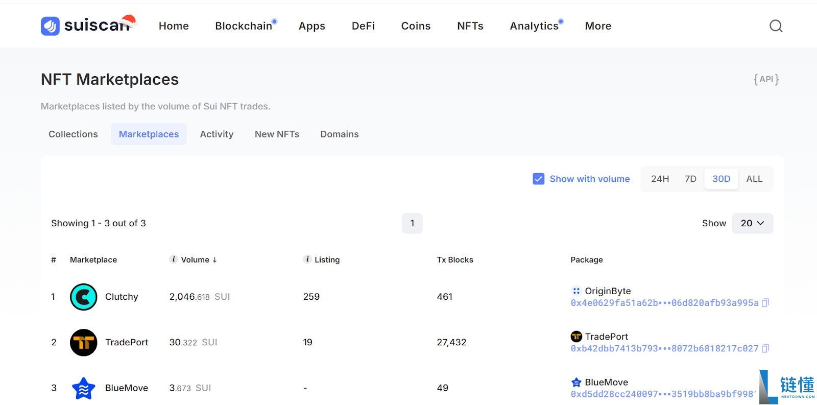Expand the More menu

coord(598,26)
